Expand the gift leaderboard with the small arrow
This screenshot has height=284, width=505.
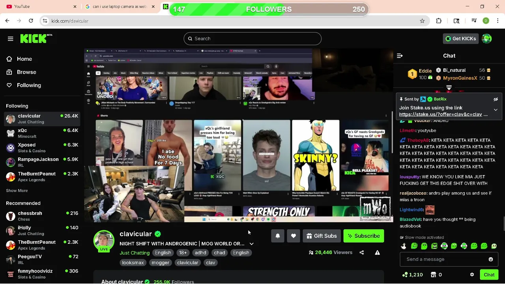(449, 87)
